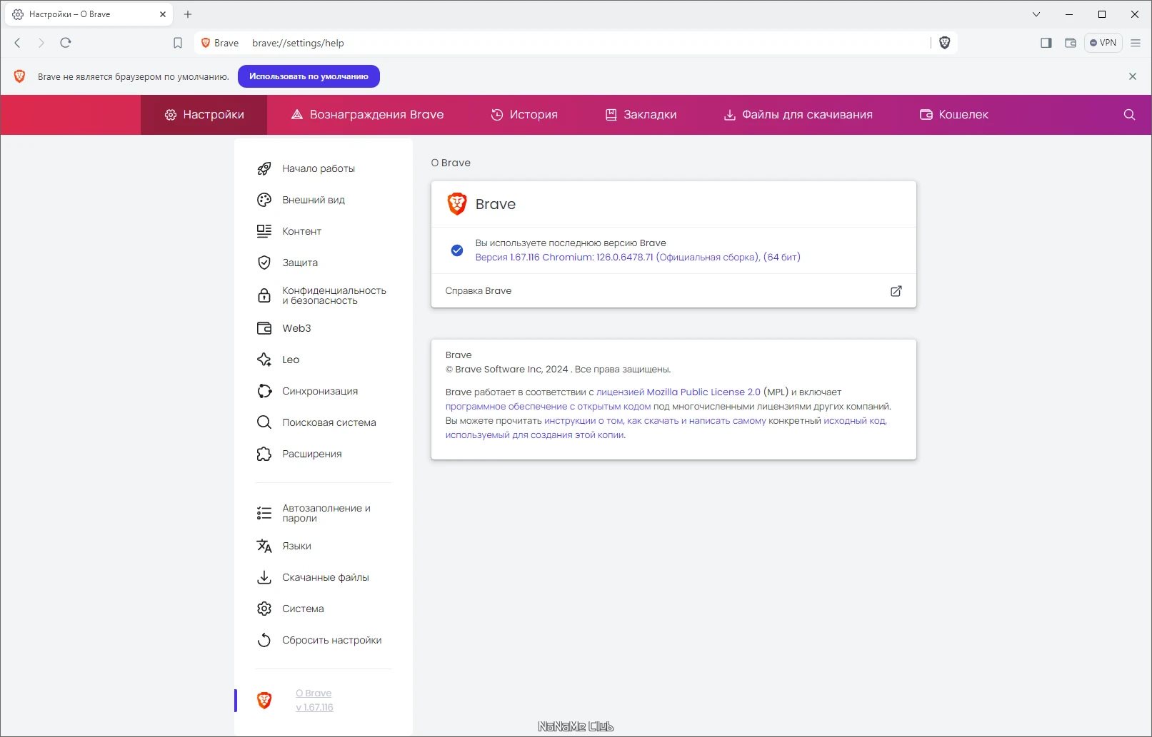Click the back navigation arrow

pos(18,43)
